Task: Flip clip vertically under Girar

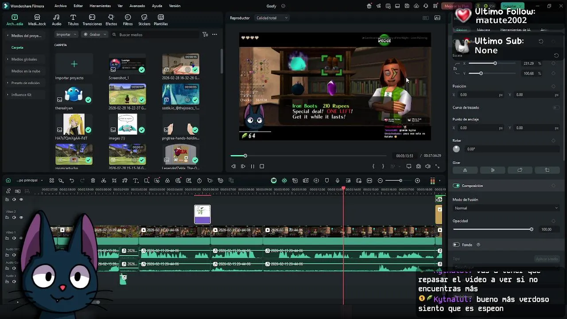Action: point(493,170)
